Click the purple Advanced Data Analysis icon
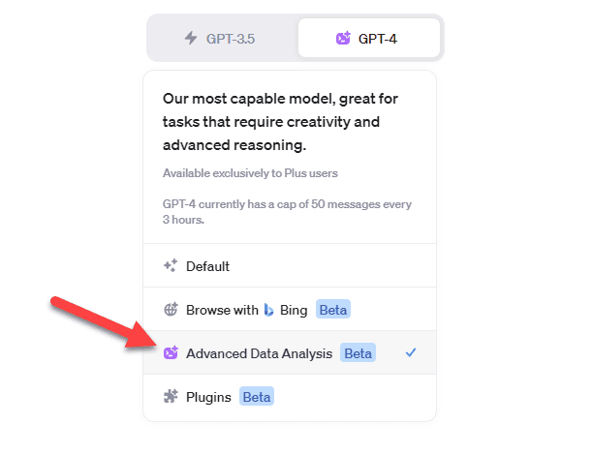 (171, 352)
